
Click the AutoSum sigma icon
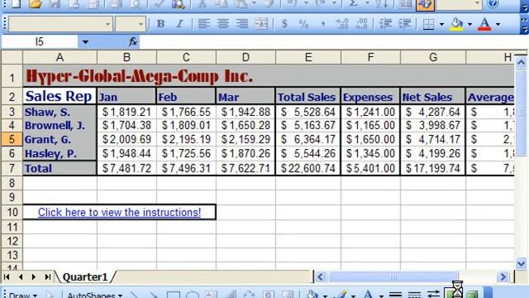[353, 3]
